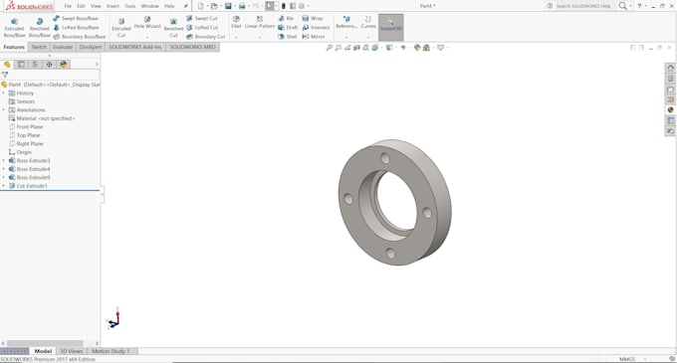Viewport: 677px width, 363px height.
Task: Toggle the Instant3D mode
Action: coord(391,27)
